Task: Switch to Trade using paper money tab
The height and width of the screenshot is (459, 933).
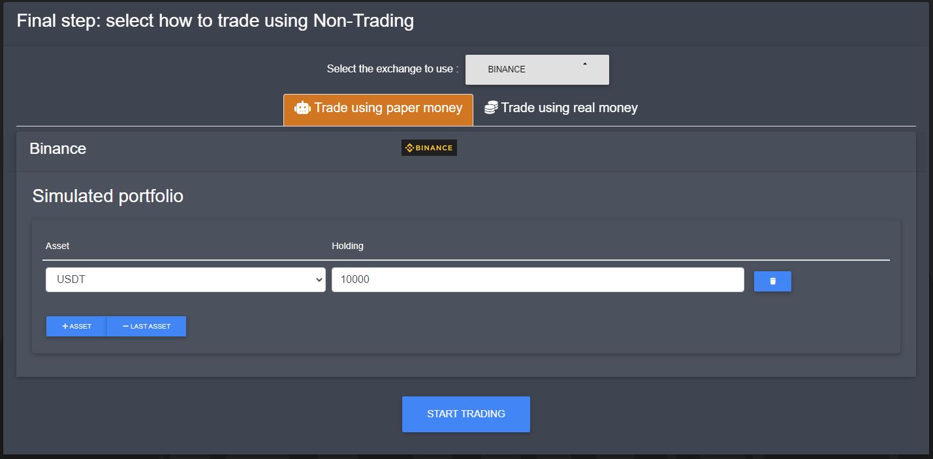Action: pyautogui.click(x=379, y=108)
